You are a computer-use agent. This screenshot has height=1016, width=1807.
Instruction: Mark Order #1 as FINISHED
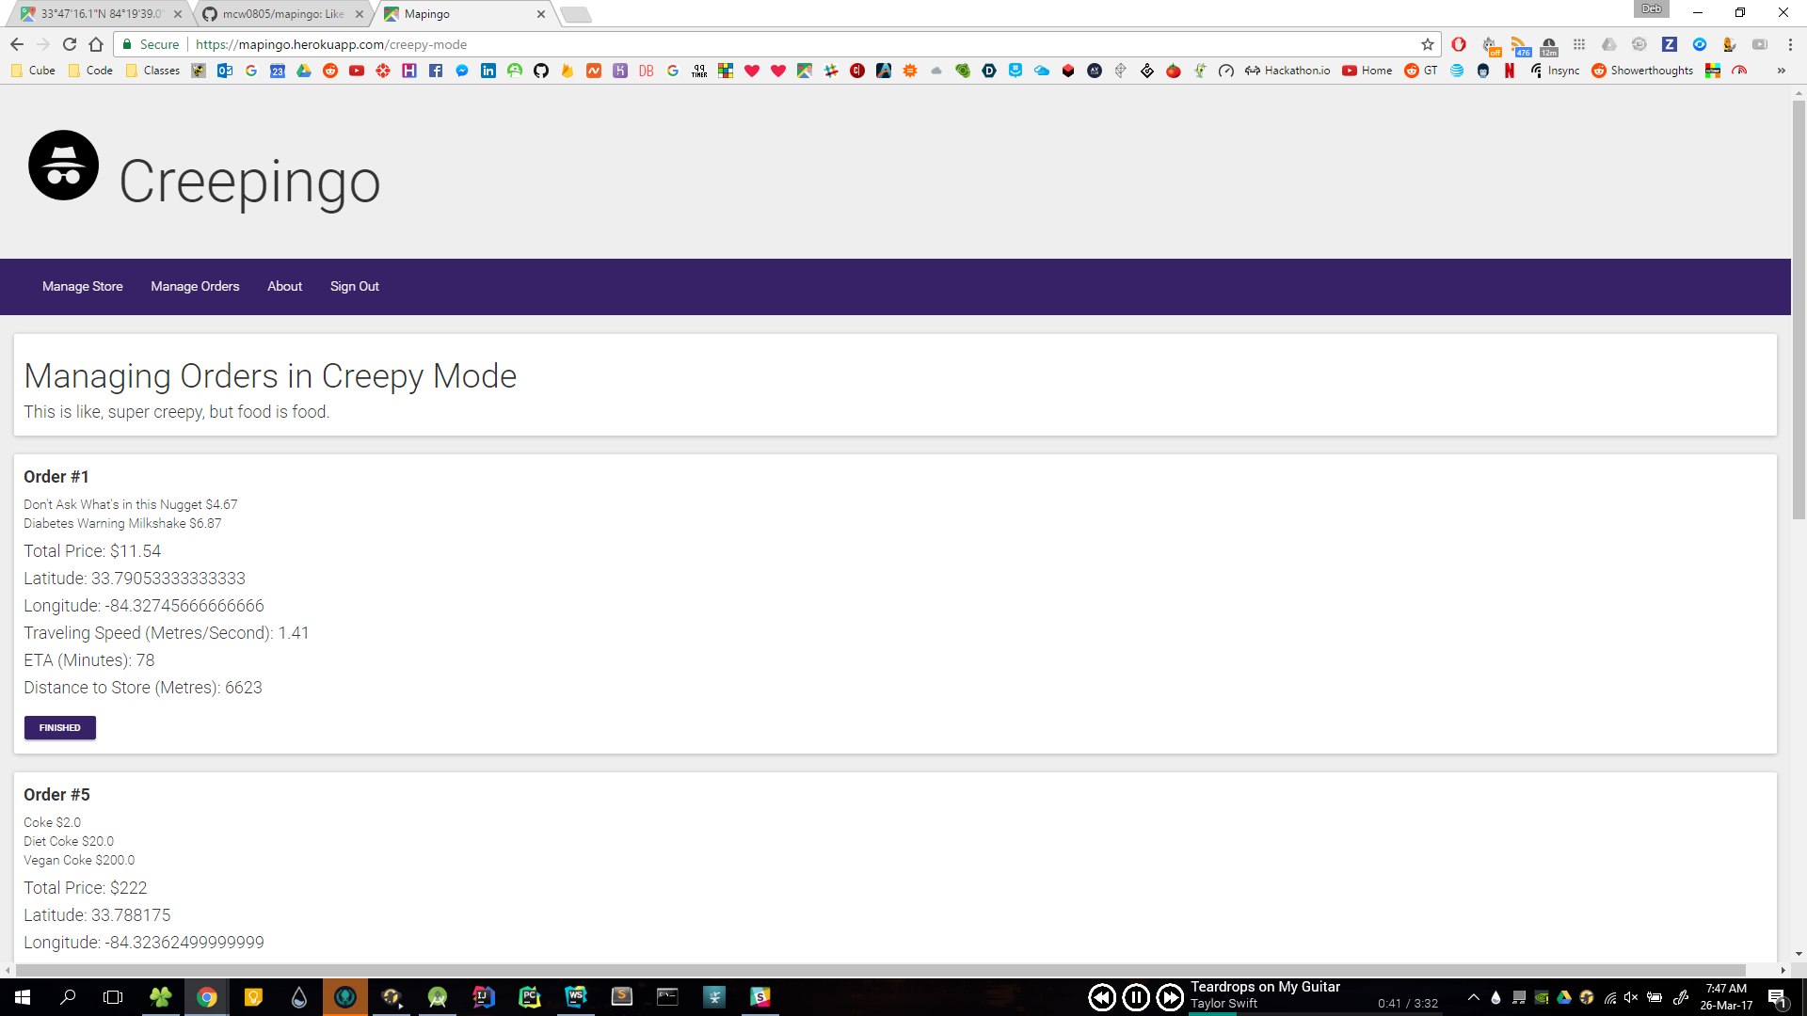coord(59,727)
